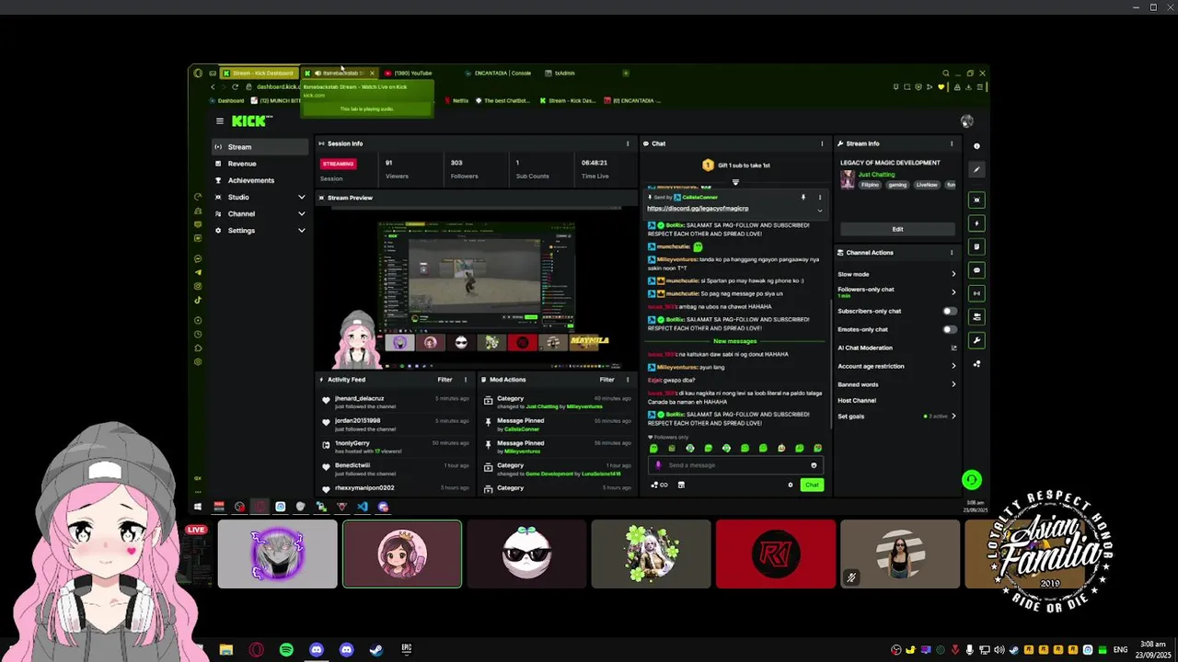
Task: Click Edit in Stream Info panel
Action: 897,229
